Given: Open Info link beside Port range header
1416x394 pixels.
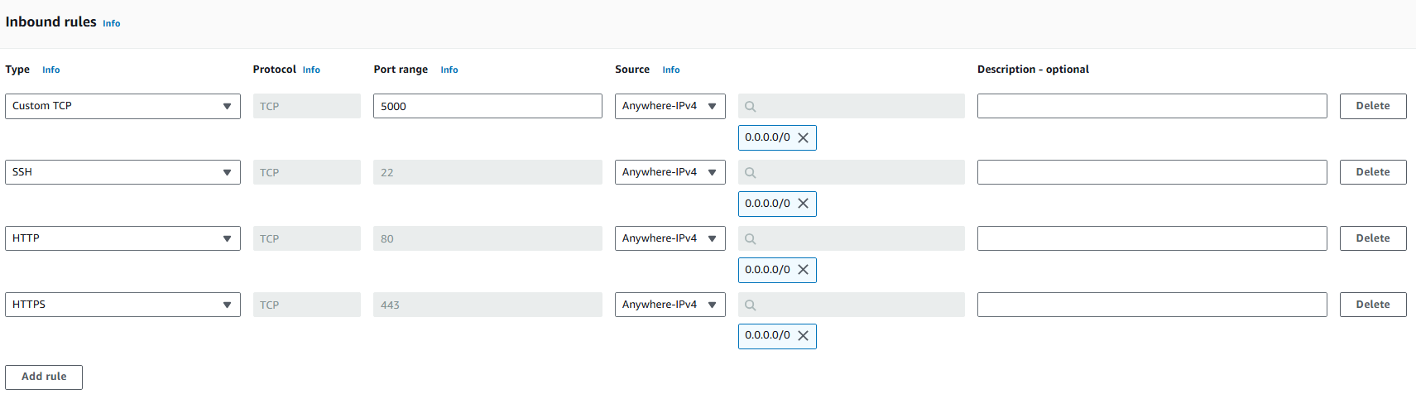Looking at the screenshot, I should pyautogui.click(x=449, y=70).
